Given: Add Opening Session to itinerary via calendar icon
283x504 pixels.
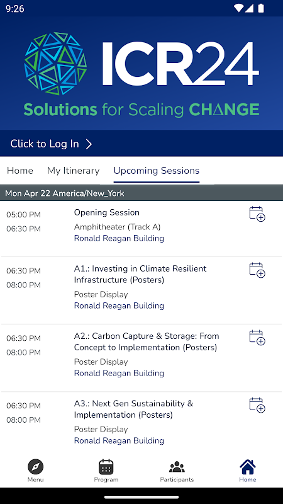Looking at the screenshot, I should (x=257, y=214).
